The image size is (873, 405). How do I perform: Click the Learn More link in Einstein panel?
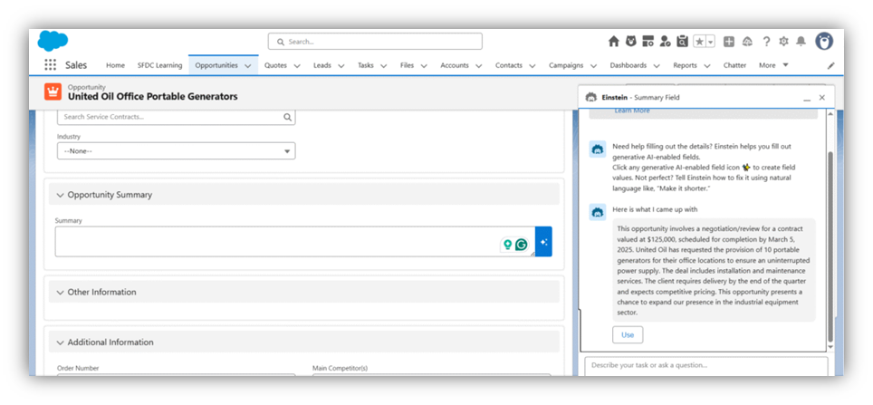[x=632, y=111]
